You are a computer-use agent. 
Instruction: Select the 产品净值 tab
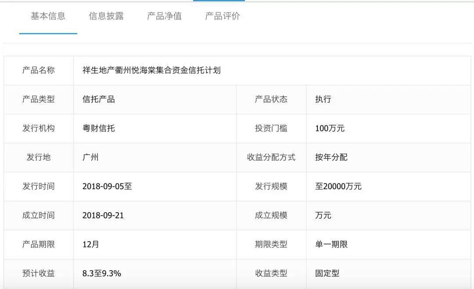pyautogui.click(x=164, y=16)
